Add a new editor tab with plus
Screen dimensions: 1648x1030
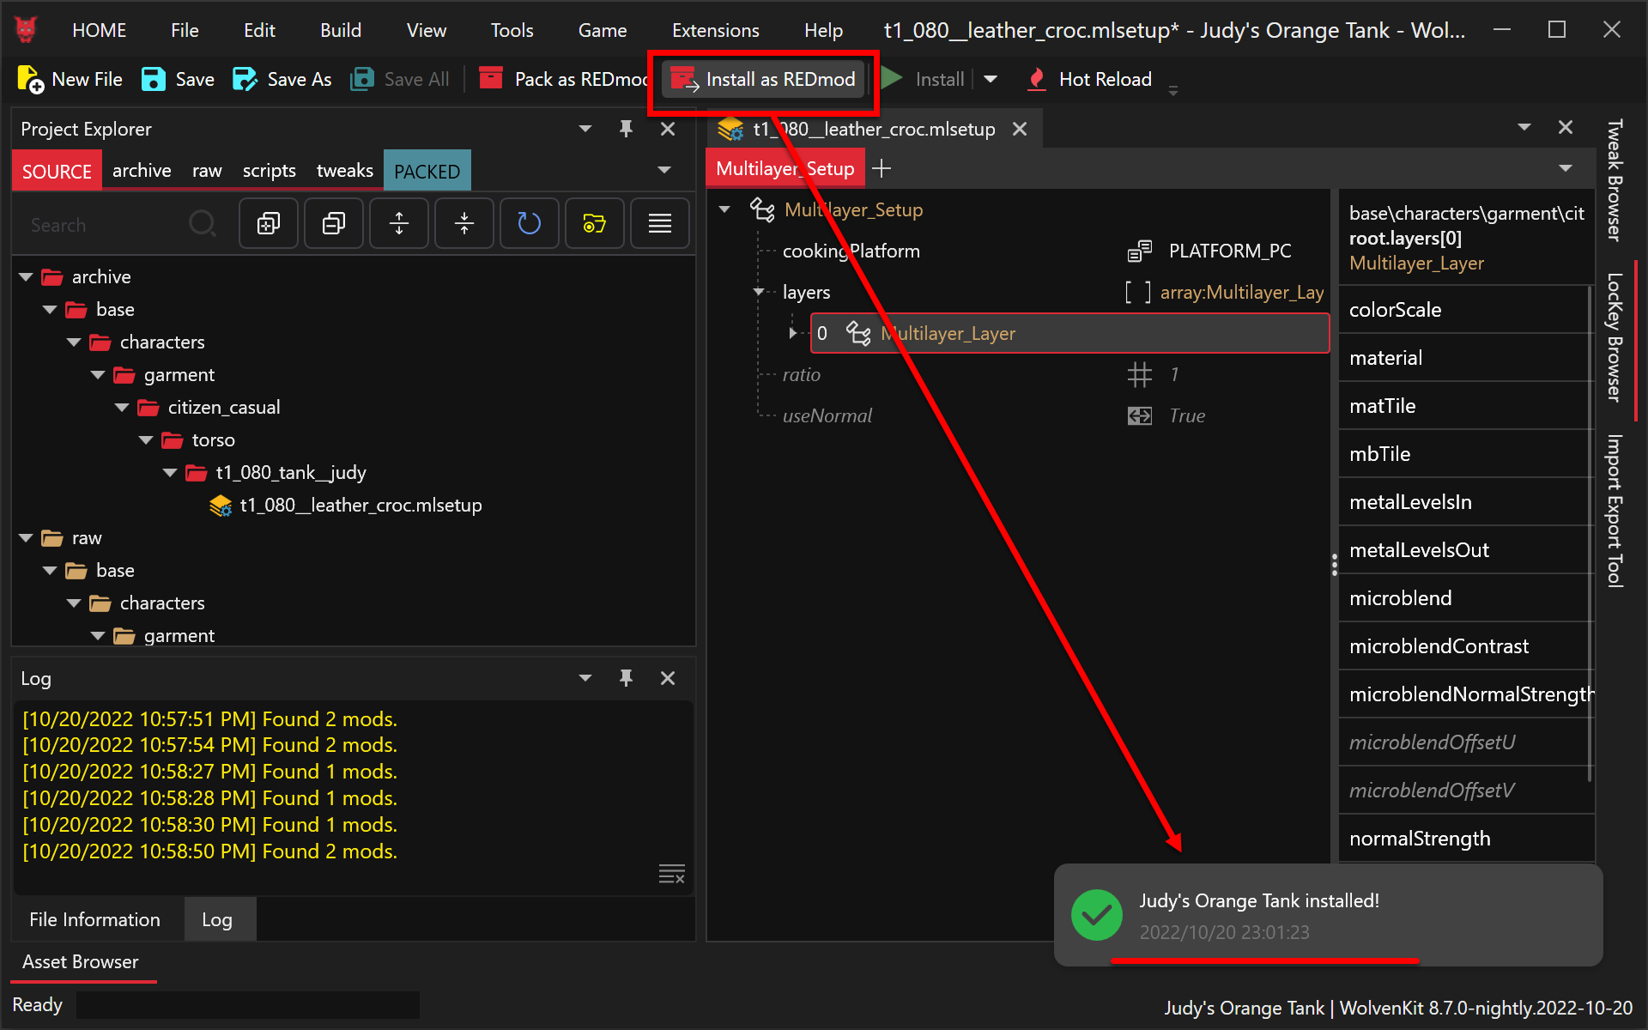882,168
